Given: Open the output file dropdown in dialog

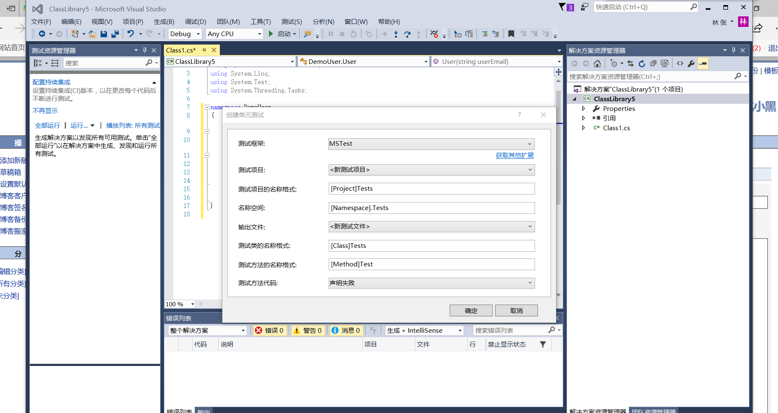Looking at the screenshot, I should [x=431, y=226].
